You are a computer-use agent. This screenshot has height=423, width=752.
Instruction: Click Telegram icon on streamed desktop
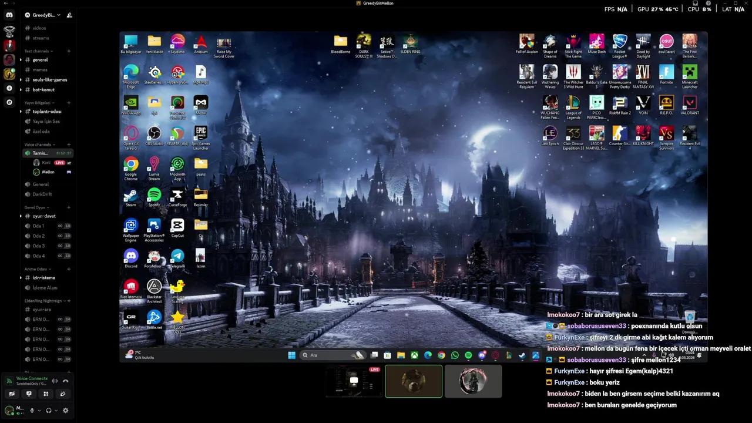[177, 258]
